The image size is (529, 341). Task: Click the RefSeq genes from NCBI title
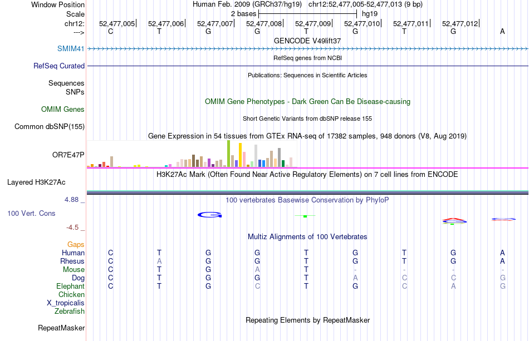click(307, 58)
